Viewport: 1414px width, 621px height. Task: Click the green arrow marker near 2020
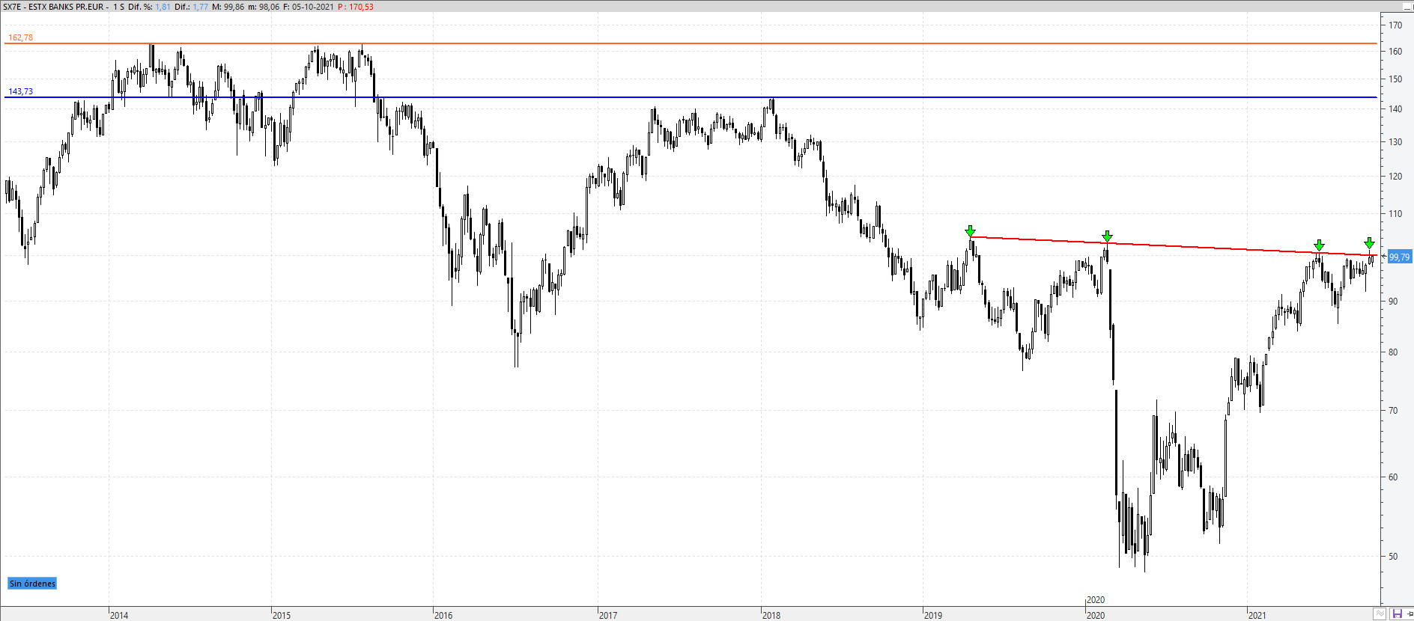pos(1107,236)
